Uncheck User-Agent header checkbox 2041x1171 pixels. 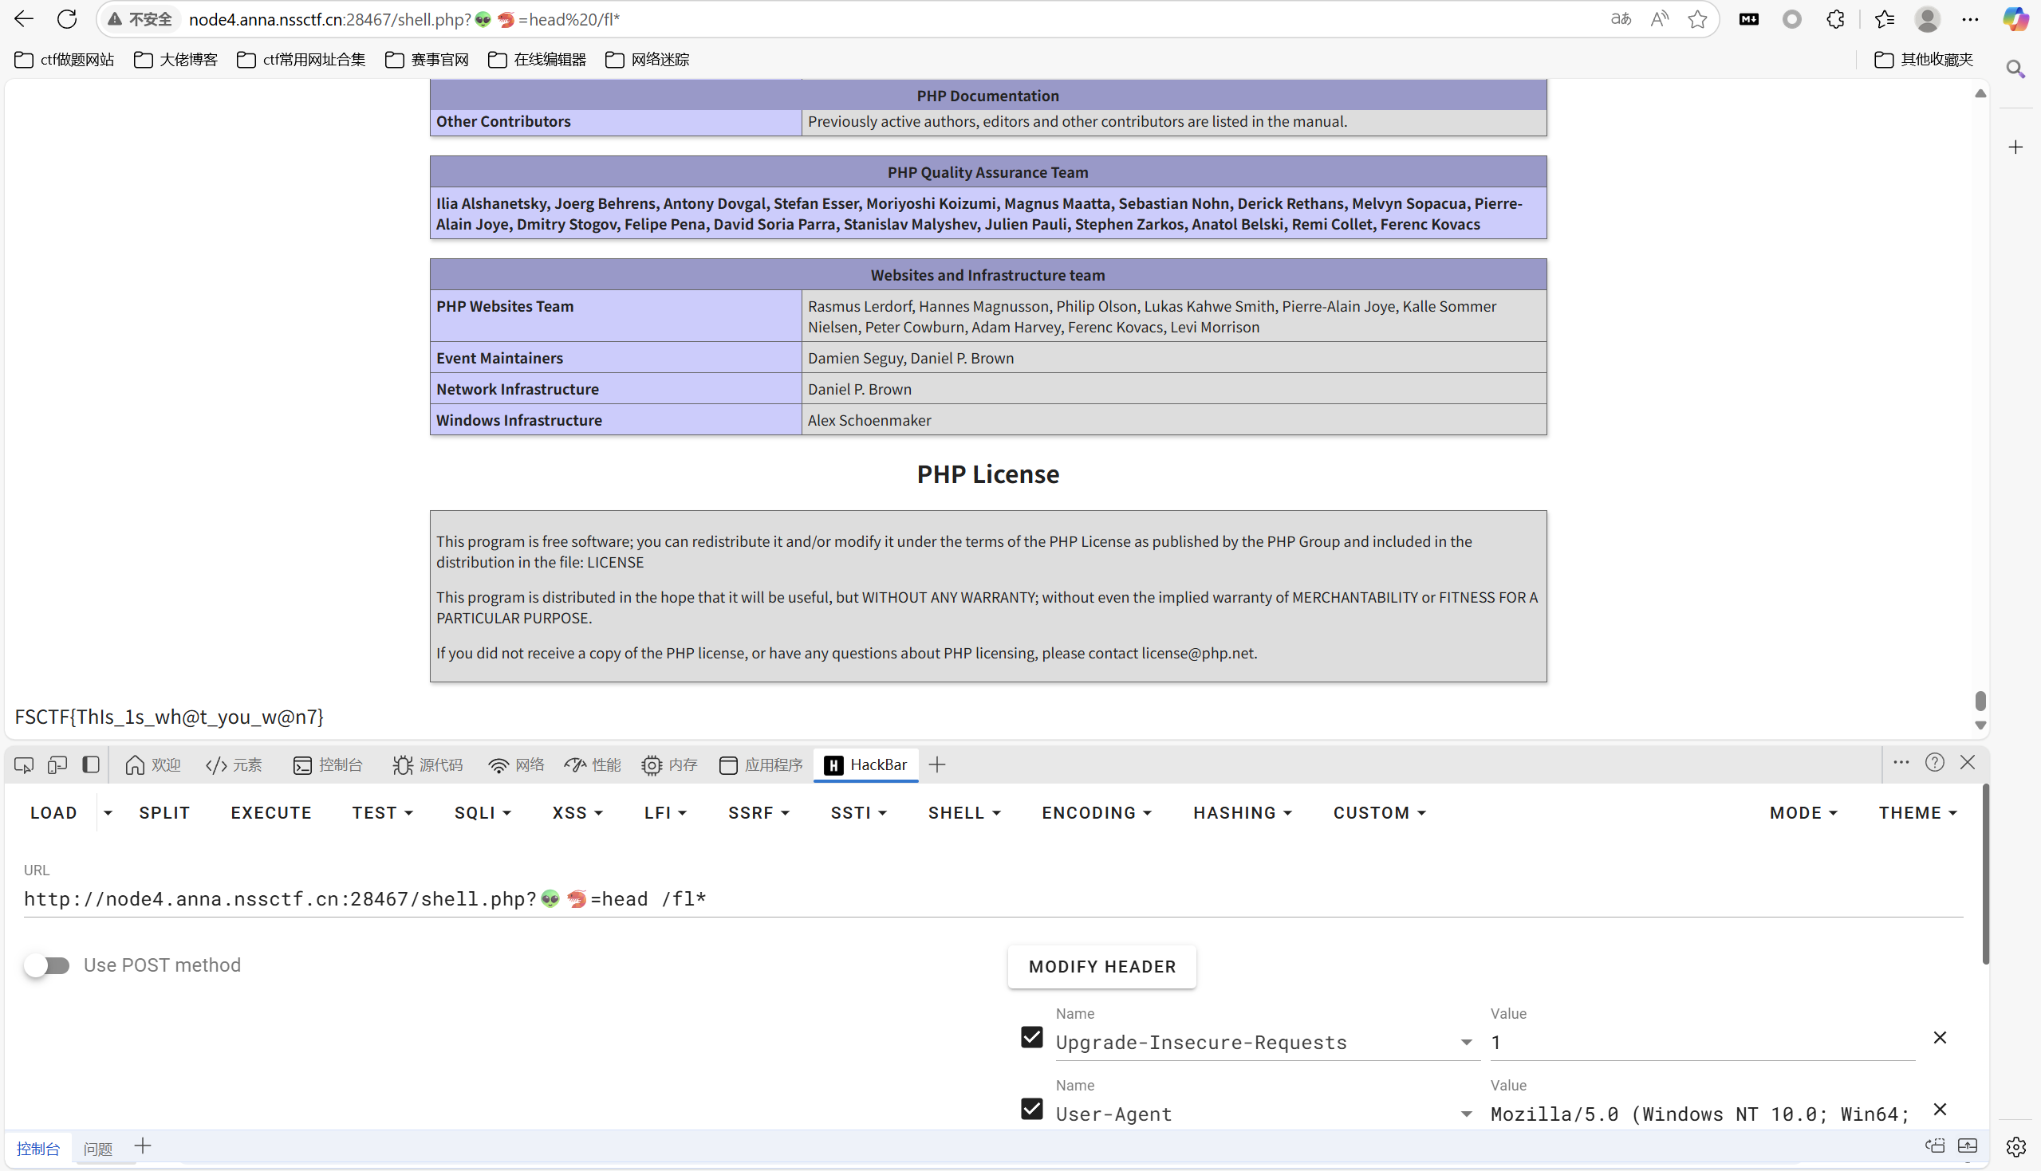(1031, 1109)
